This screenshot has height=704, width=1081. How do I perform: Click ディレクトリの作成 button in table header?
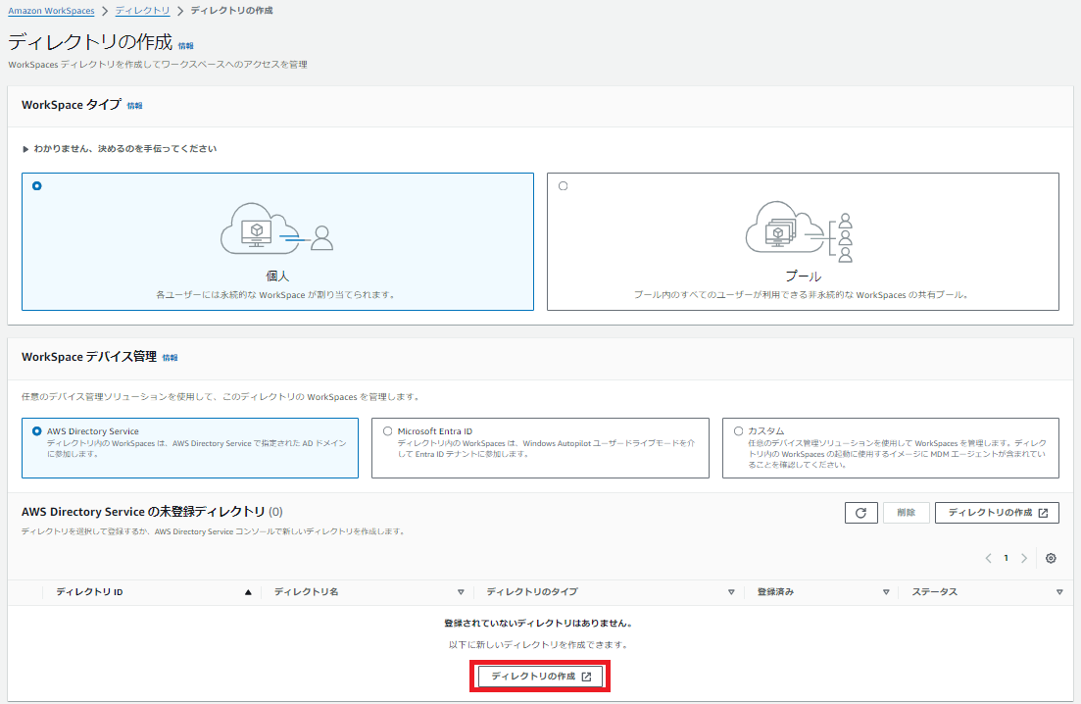997,513
